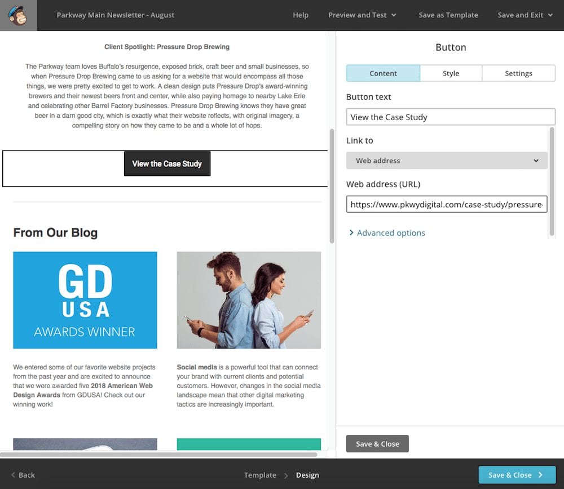Screen dimensions: 564x489
Task: Open the Preview and Test dropdown
Action: pos(362,15)
